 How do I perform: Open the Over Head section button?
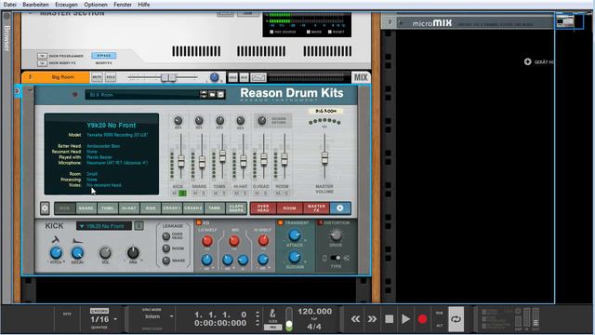(x=263, y=208)
